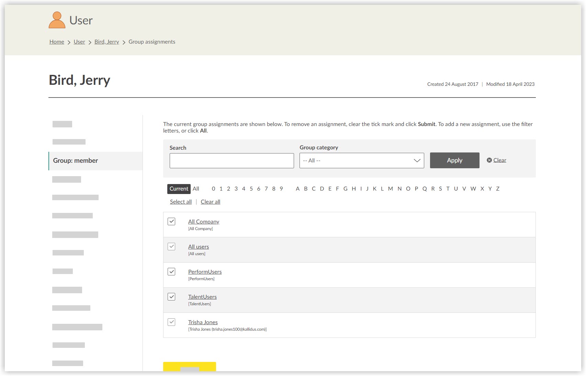Open Bird, Jerry breadcrumb link
This screenshot has width=586, height=376.
[106, 42]
